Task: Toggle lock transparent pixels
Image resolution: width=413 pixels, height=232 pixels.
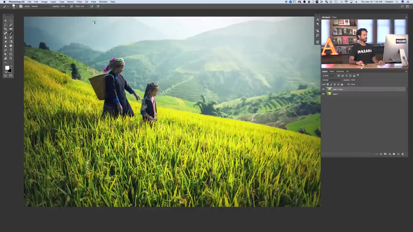Action: (x=328, y=84)
